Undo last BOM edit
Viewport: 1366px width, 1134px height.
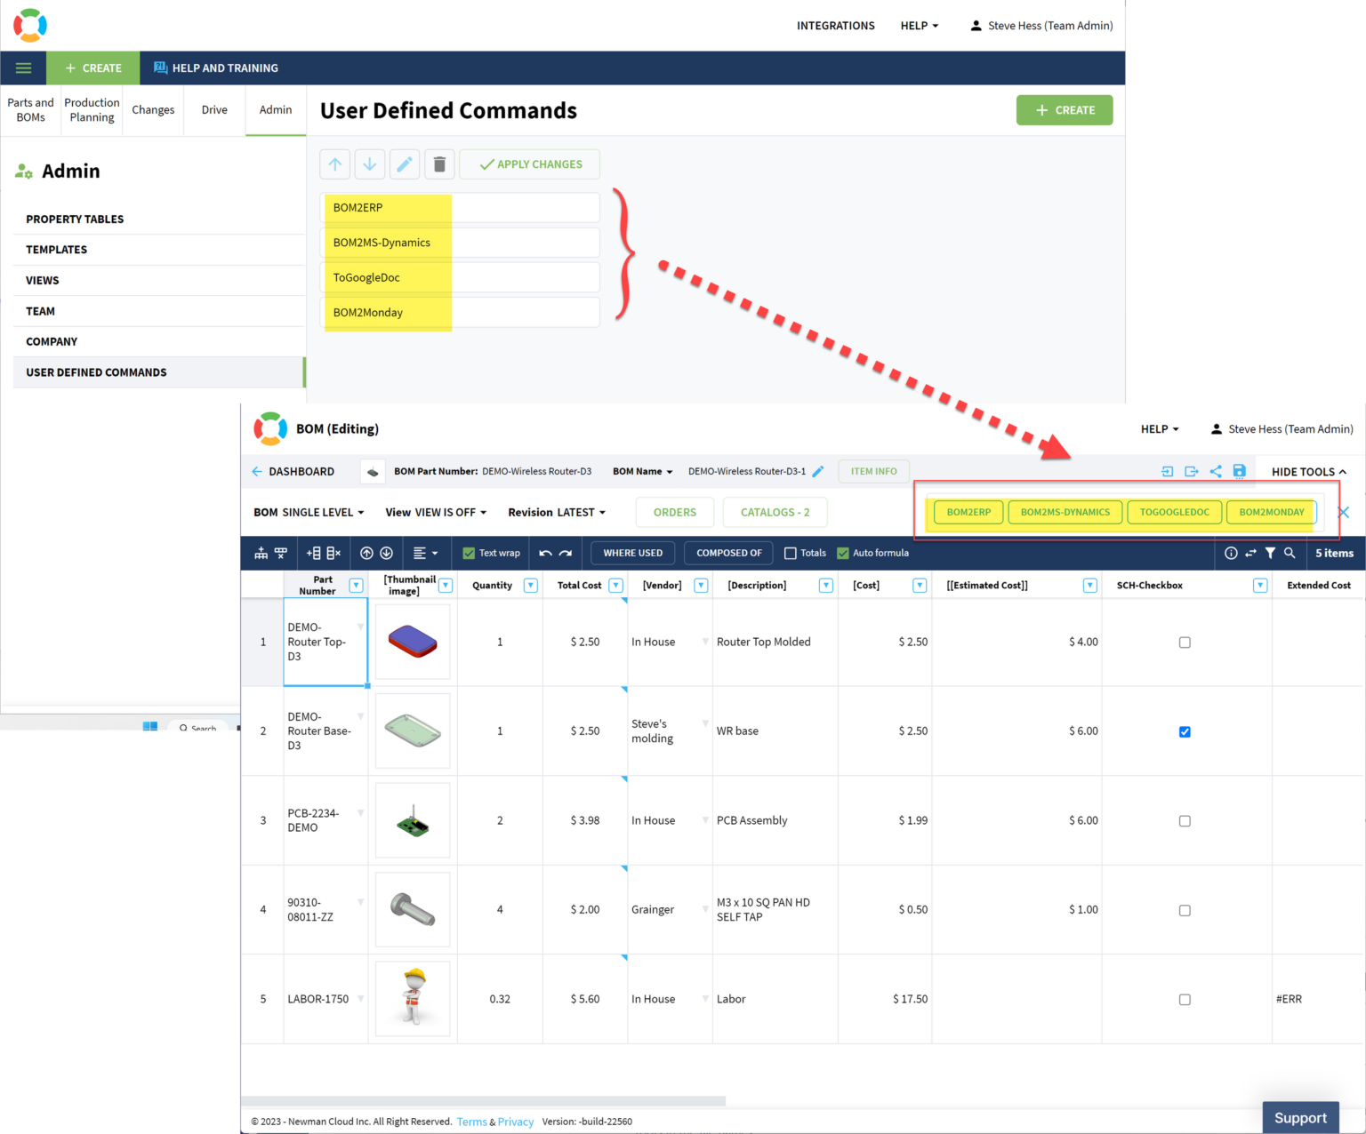(x=545, y=553)
